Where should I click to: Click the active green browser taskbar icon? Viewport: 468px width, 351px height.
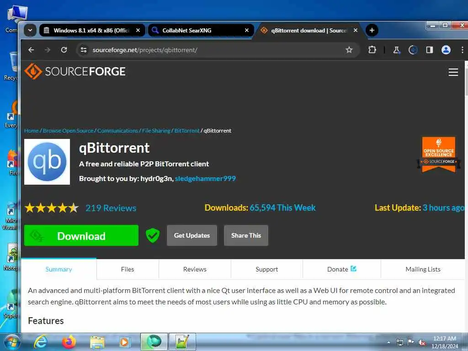[x=154, y=342]
